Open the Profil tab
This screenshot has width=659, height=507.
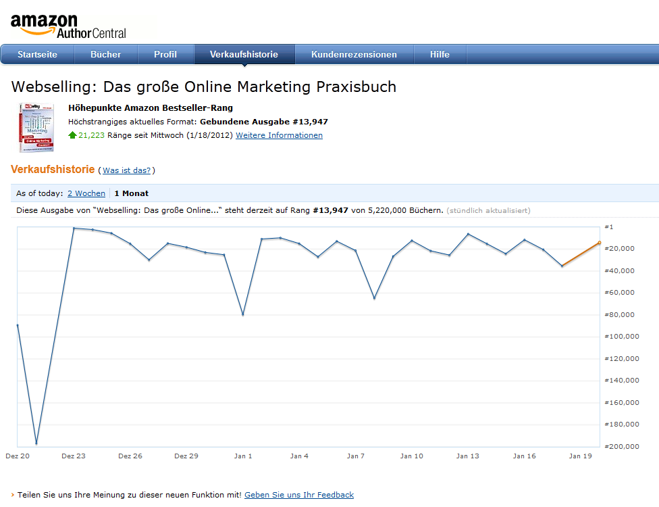(165, 54)
